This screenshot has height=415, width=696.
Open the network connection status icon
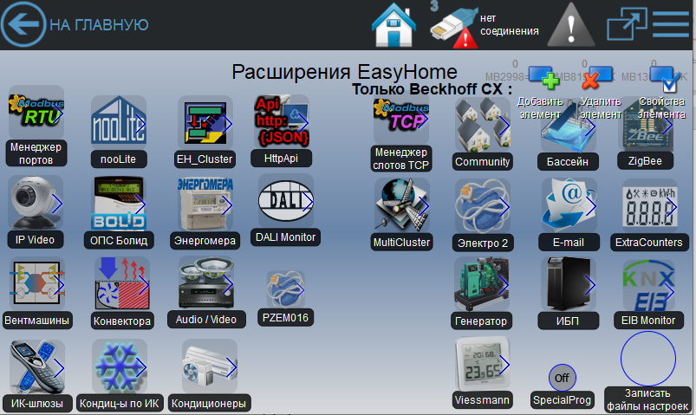click(454, 27)
